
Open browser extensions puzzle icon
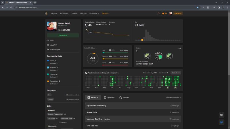pyautogui.click(x=208, y=7)
